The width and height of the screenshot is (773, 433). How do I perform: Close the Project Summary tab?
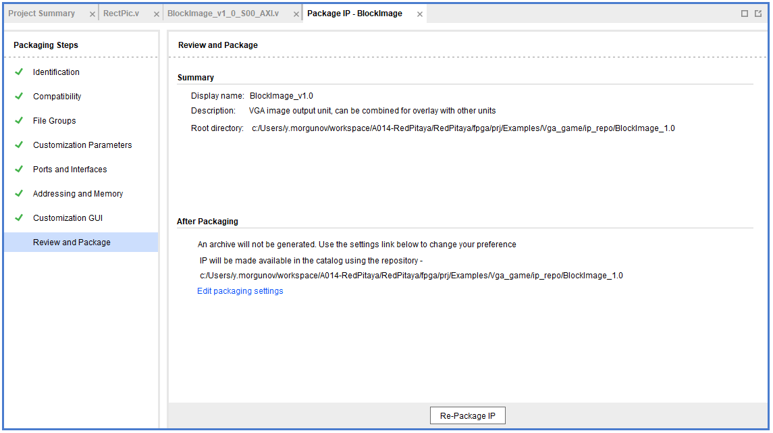[x=92, y=14]
